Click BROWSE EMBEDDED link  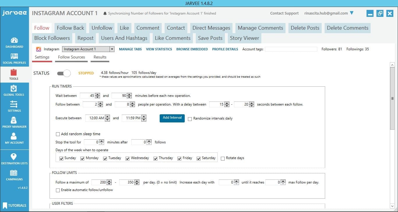coord(192,49)
